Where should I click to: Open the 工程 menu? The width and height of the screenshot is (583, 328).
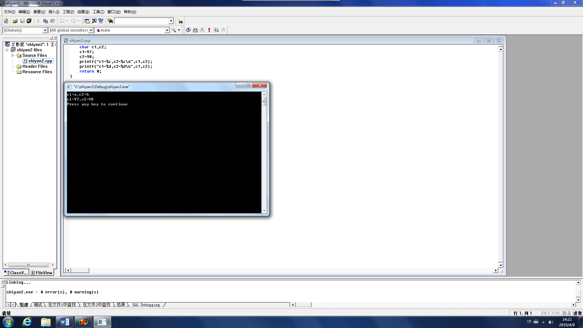(x=68, y=12)
